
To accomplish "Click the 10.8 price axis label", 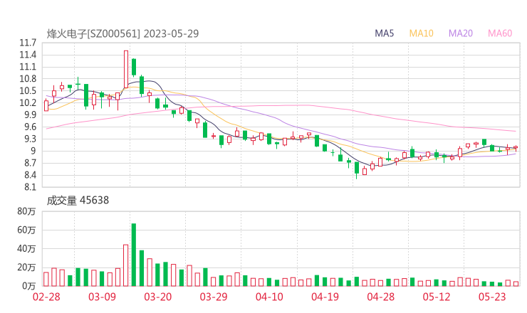I will click(x=28, y=79).
